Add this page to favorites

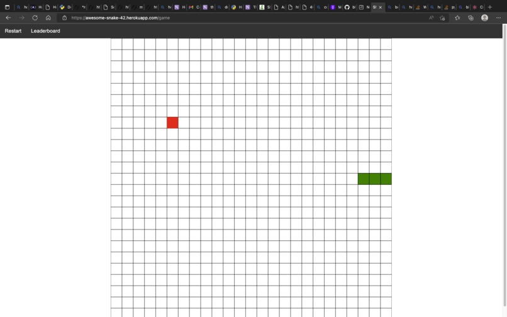(x=442, y=18)
